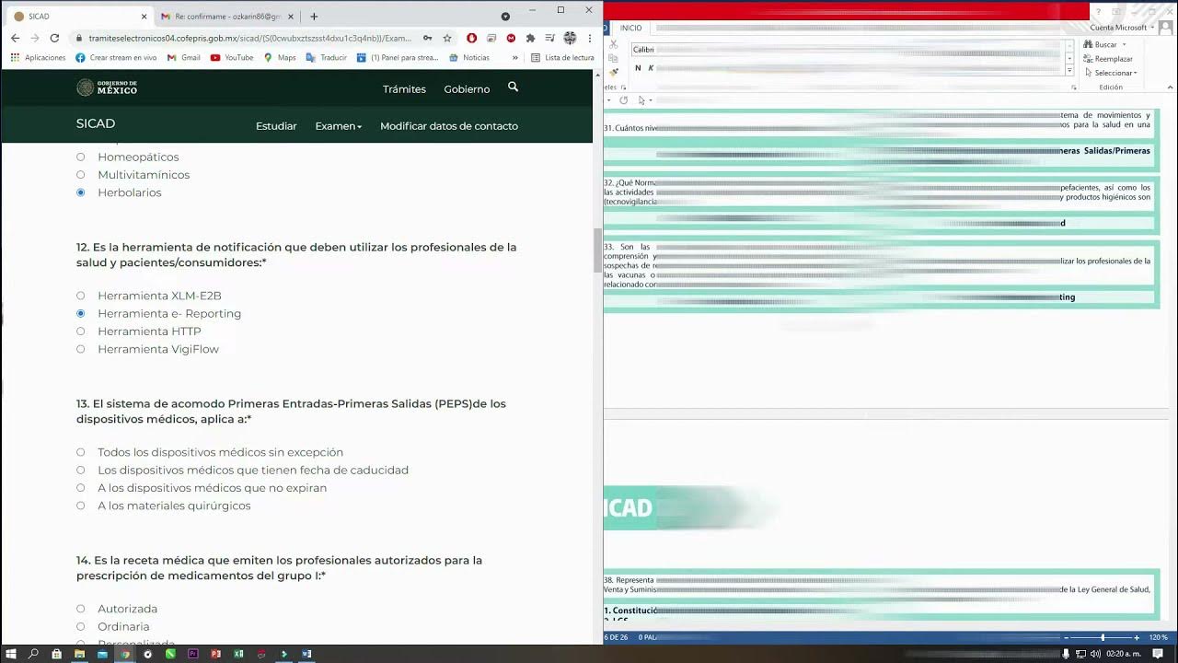Screen dimensions: 1178x663
Task: Click the search icon on Gobierno de México header
Action: tap(514, 87)
